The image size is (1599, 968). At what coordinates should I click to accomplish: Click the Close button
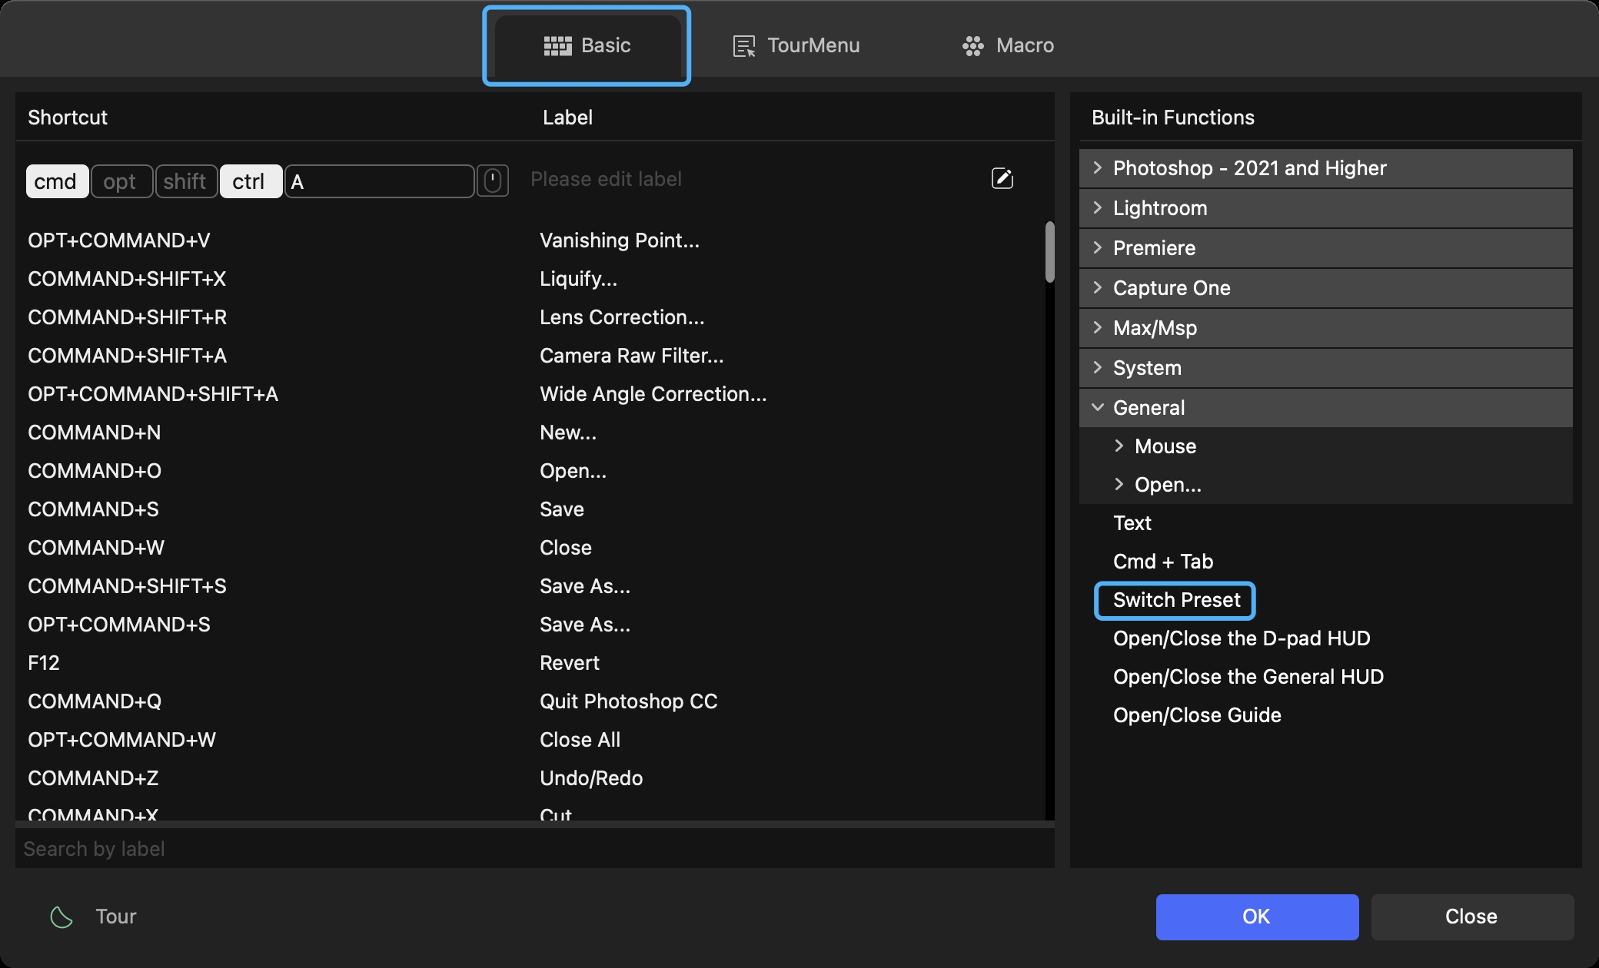pyautogui.click(x=1471, y=917)
